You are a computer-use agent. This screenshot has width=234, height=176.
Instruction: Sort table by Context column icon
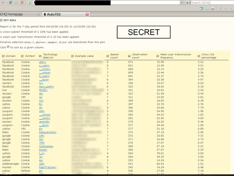(x=22, y=56)
